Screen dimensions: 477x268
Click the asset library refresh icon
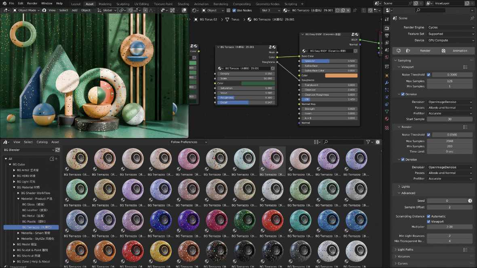tap(57, 150)
